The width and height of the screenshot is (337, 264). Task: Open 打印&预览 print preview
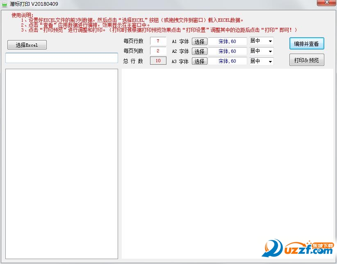[307, 60]
